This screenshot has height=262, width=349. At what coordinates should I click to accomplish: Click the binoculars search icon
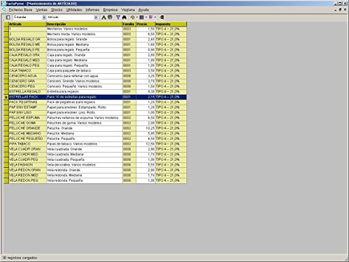124,17
